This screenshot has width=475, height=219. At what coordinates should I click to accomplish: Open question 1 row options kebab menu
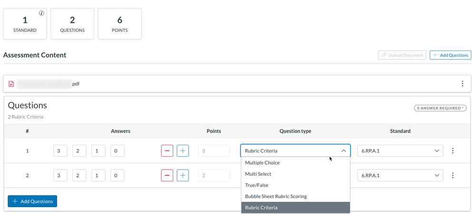[x=453, y=151]
